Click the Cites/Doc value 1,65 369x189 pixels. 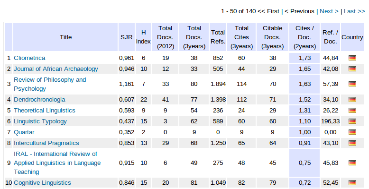point(305,69)
